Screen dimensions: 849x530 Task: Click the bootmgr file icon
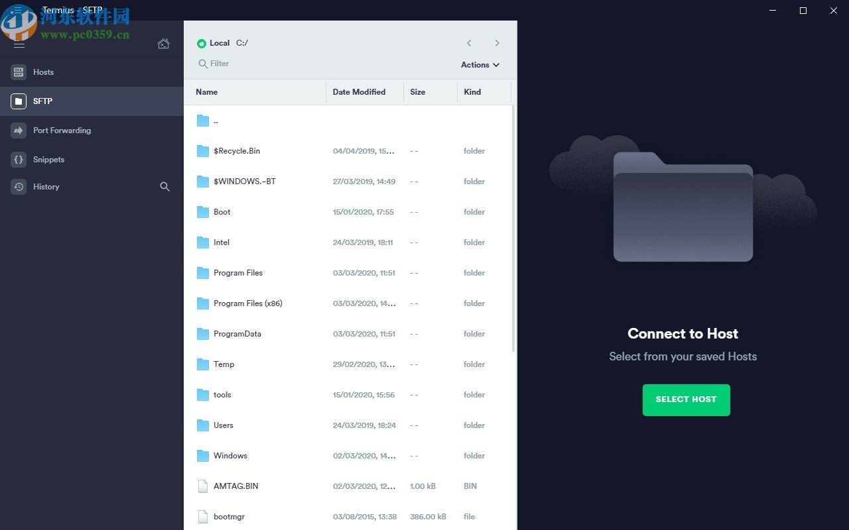coord(203,517)
